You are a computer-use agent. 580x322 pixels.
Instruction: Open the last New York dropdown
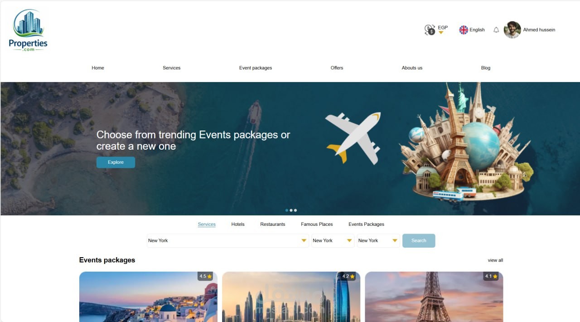pos(378,241)
